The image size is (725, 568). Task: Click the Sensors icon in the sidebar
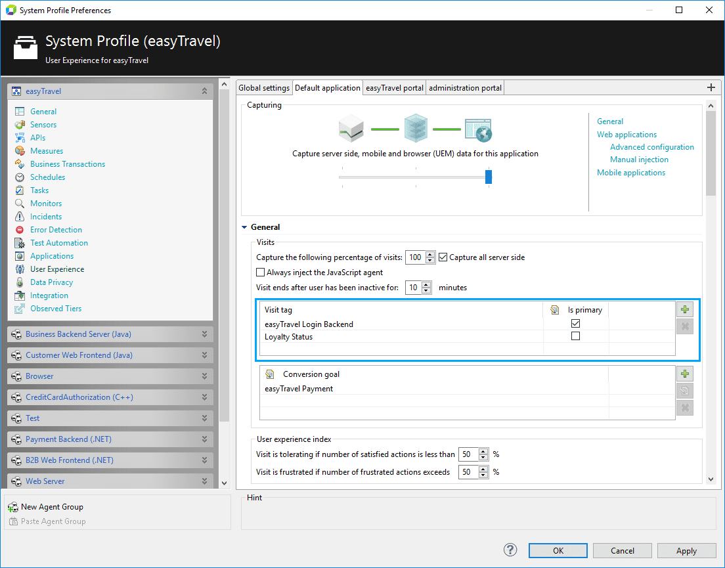click(20, 125)
